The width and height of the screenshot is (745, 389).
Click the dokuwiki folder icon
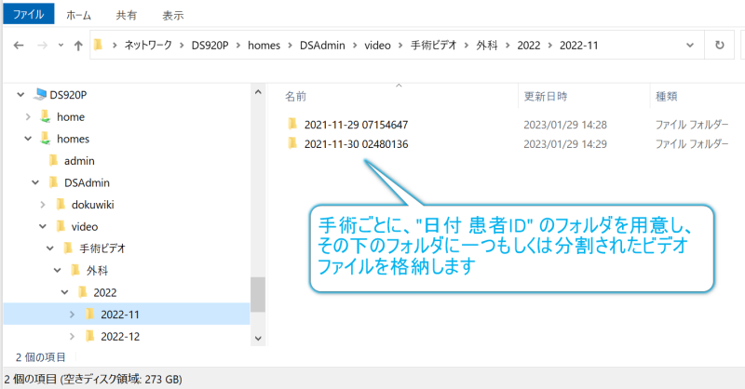(61, 204)
